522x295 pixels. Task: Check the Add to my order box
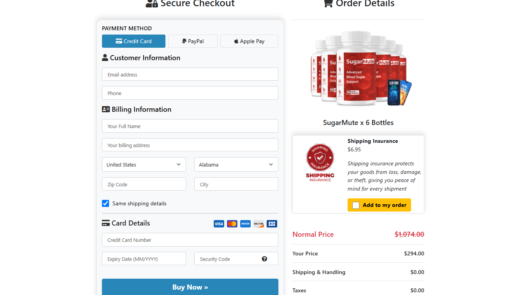[x=355, y=205]
